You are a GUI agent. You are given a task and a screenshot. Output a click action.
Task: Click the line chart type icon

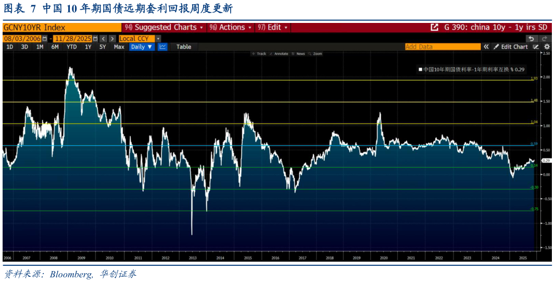point(162,47)
